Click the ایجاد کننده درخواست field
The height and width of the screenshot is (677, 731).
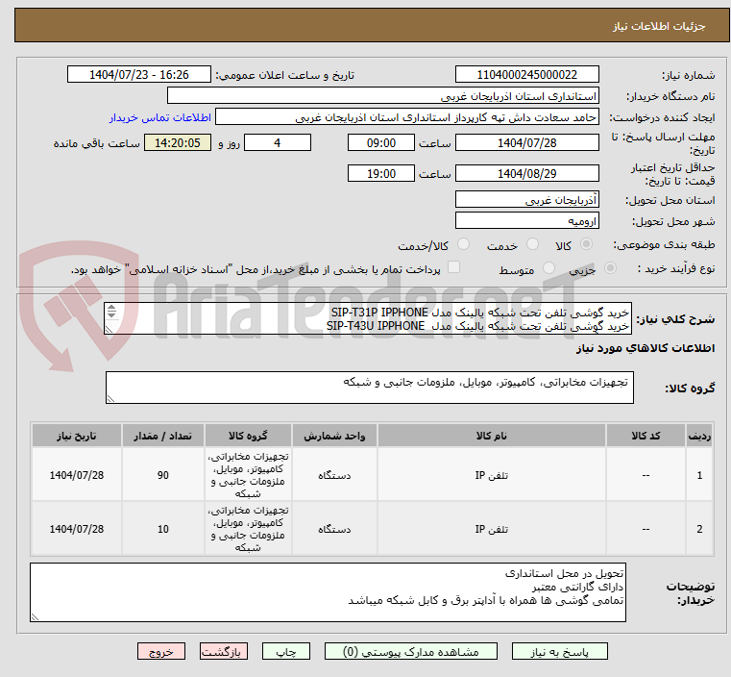click(x=407, y=117)
